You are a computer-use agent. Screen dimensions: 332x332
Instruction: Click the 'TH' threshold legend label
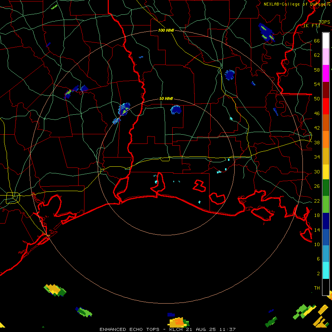[317, 288]
